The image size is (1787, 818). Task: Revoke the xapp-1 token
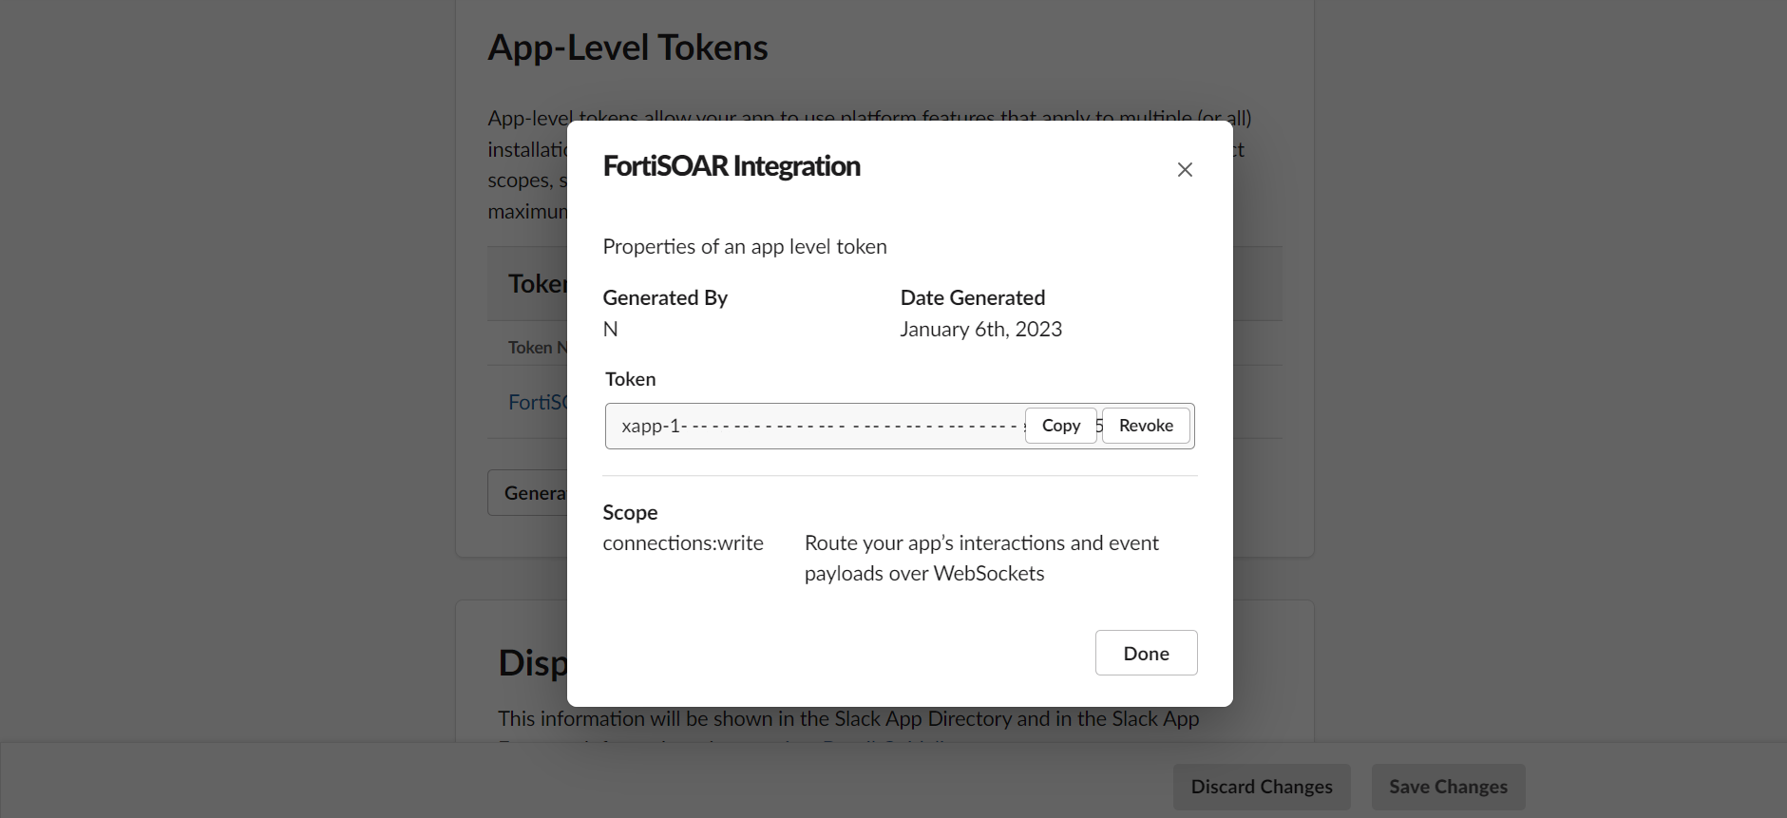(1146, 426)
